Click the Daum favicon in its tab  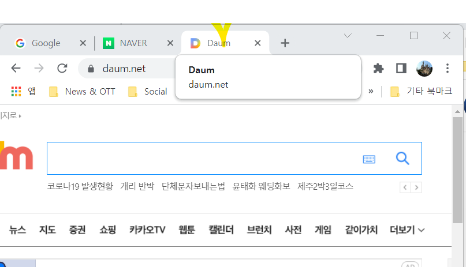(195, 43)
